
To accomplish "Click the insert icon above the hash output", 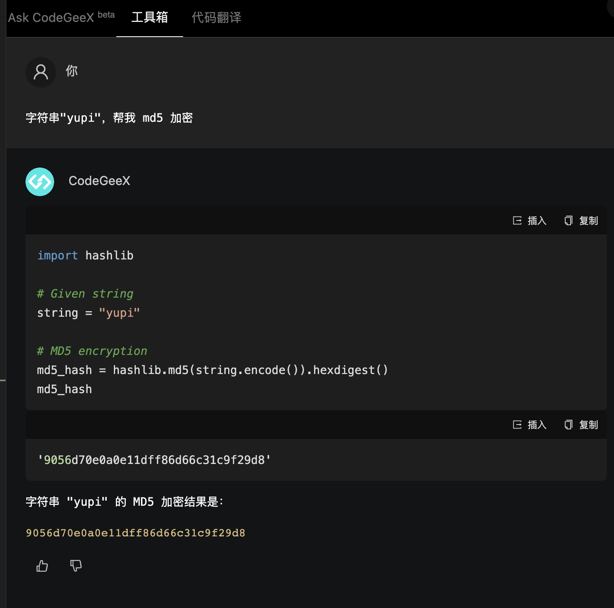I will coord(517,425).
